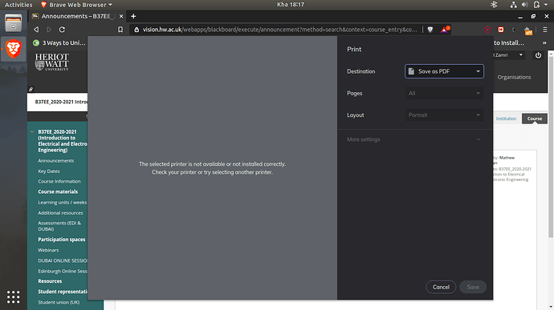Click the B37EE_2020-2021 breadcrumb text
Screen dimensions: 554x310
point(61,102)
